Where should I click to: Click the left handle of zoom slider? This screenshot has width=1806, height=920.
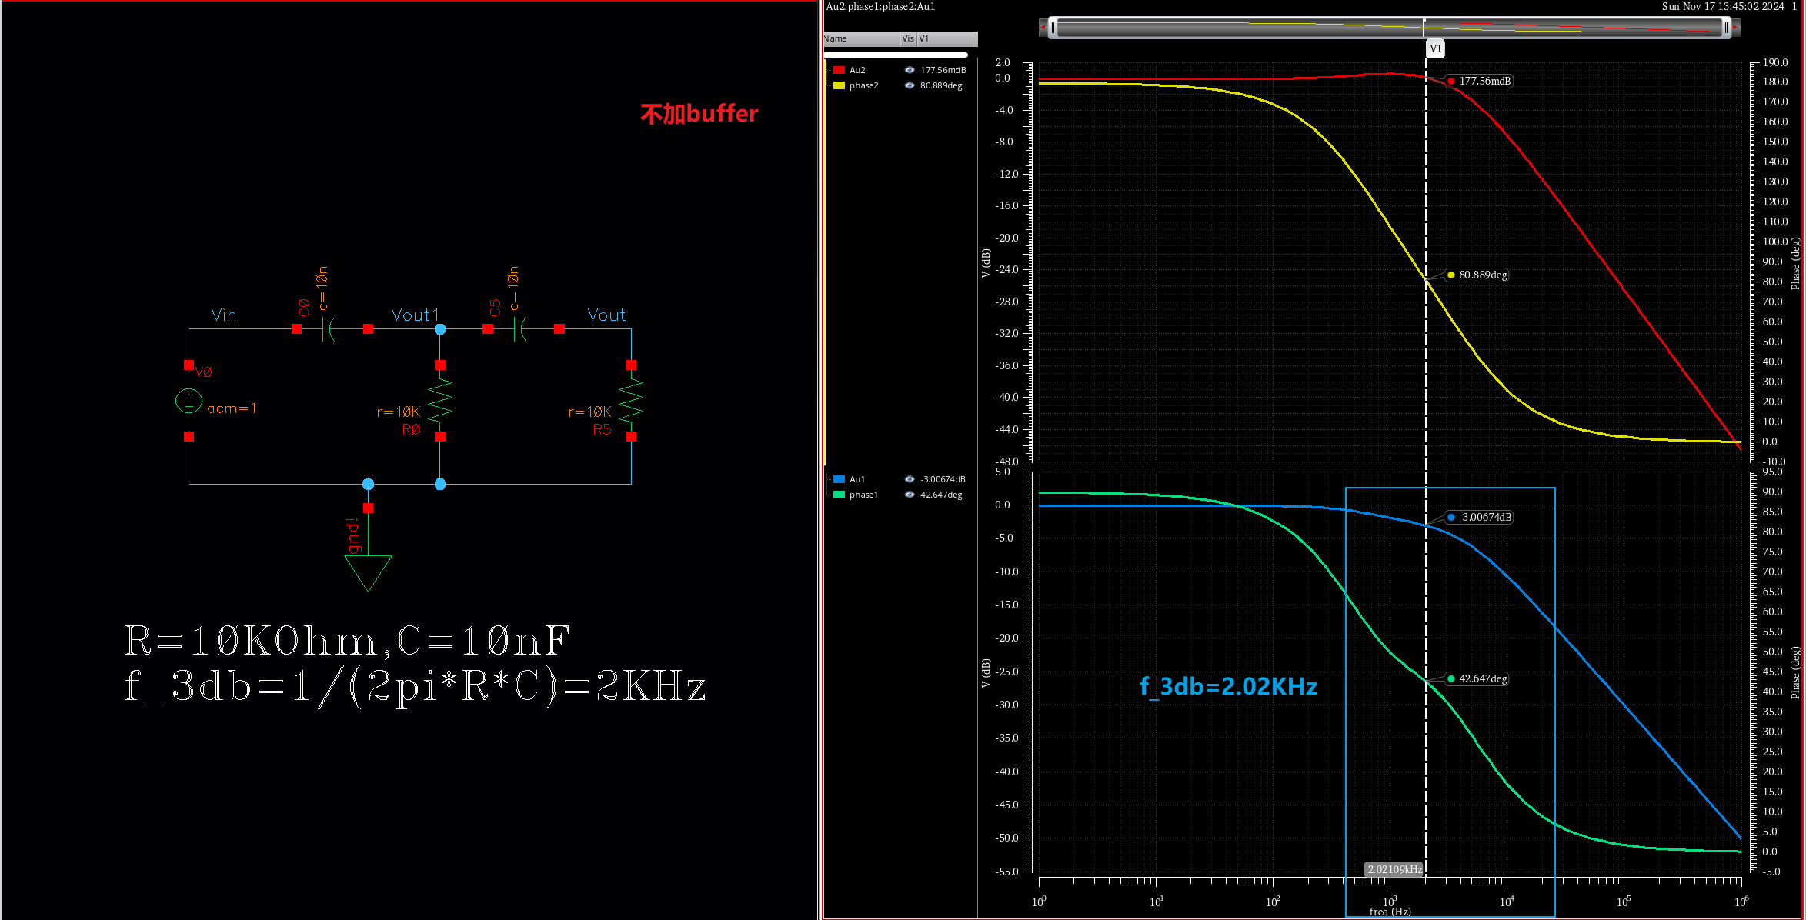pos(1053,28)
